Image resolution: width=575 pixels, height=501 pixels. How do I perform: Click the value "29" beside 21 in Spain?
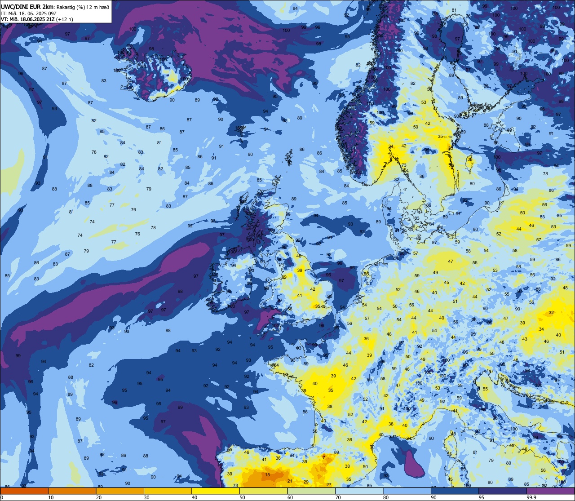pos(306,482)
